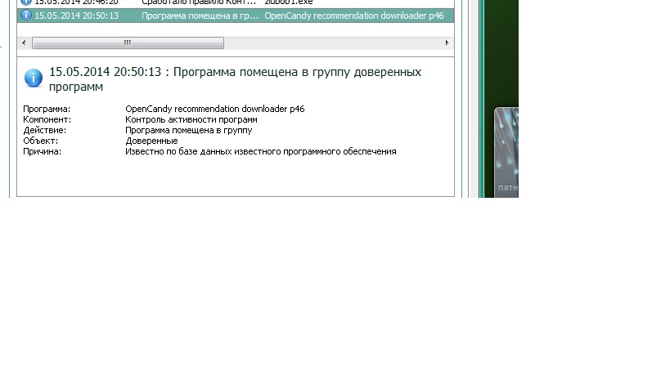Click the 'Причина:' label
Image resolution: width=670 pixels, height=376 pixels.
click(42, 151)
